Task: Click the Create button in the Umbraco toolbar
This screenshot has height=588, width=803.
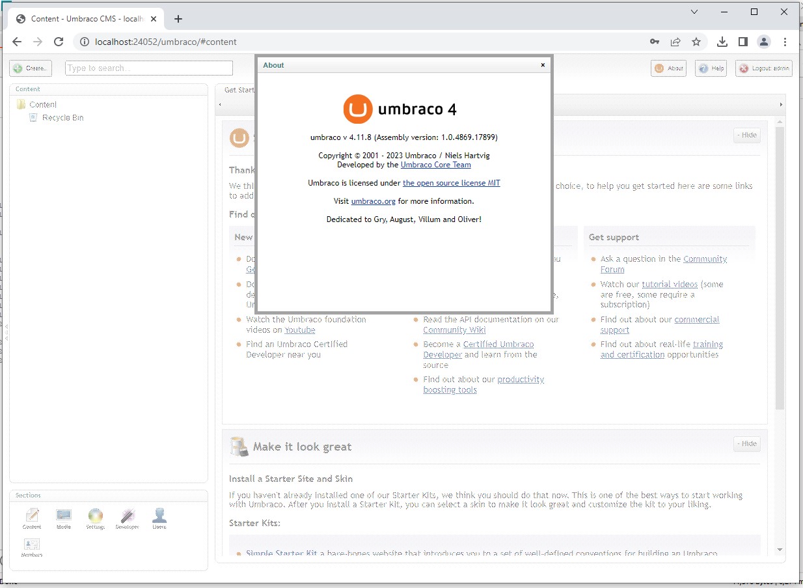Action: tap(31, 68)
